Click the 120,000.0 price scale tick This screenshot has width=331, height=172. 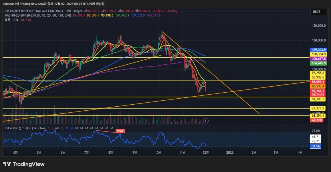pos(319,40)
